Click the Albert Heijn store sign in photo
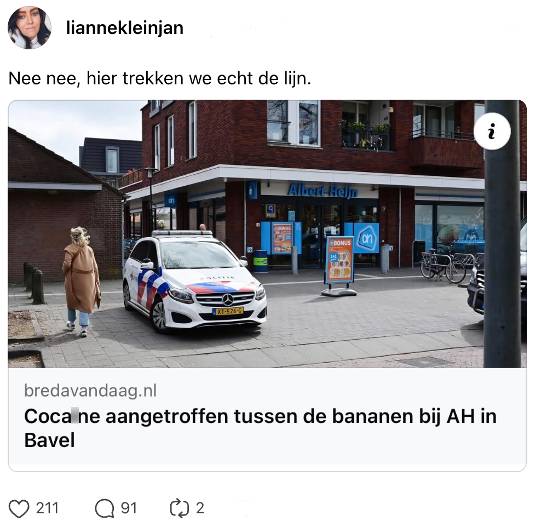This screenshot has height=527, width=541. (323, 191)
